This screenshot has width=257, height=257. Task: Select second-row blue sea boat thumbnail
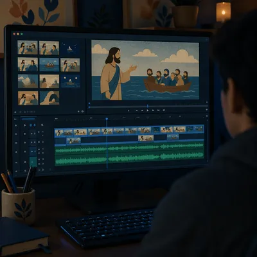pos(49,65)
